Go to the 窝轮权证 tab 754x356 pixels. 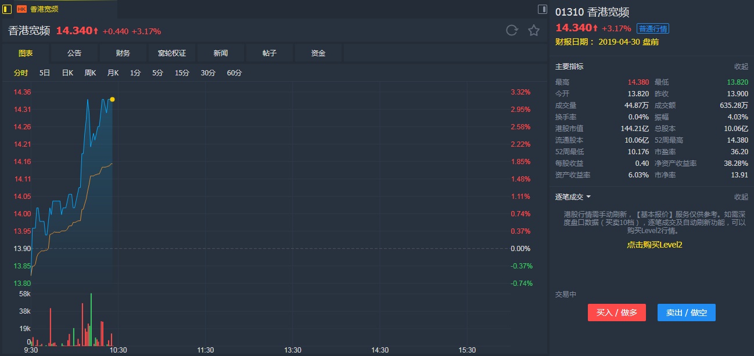pyautogui.click(x=172, y=53)
